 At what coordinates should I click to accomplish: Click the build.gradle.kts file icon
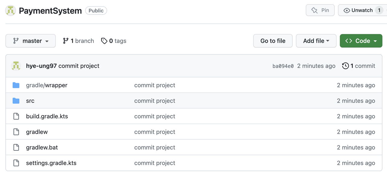(x=16, y=116)
